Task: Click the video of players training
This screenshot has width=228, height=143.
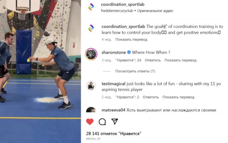Action: click(x=41, y=72)
